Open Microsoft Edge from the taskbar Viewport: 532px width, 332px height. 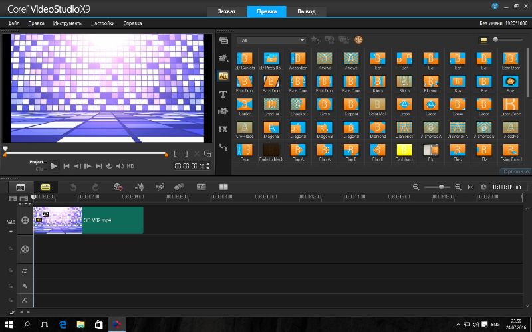pyautogui.click(x=63, y=325)
